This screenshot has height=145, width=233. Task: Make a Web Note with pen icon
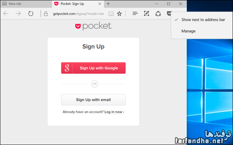pos(146,14)
